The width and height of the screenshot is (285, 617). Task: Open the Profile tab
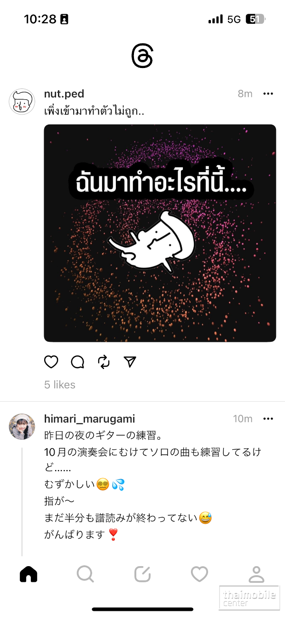tap(256, 574)
